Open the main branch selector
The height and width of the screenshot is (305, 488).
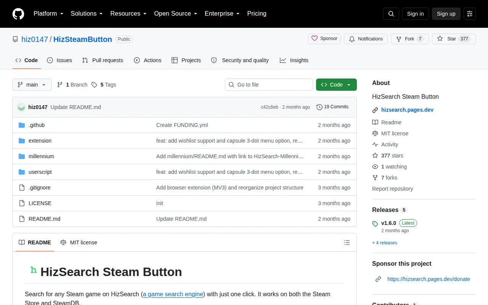32,85
